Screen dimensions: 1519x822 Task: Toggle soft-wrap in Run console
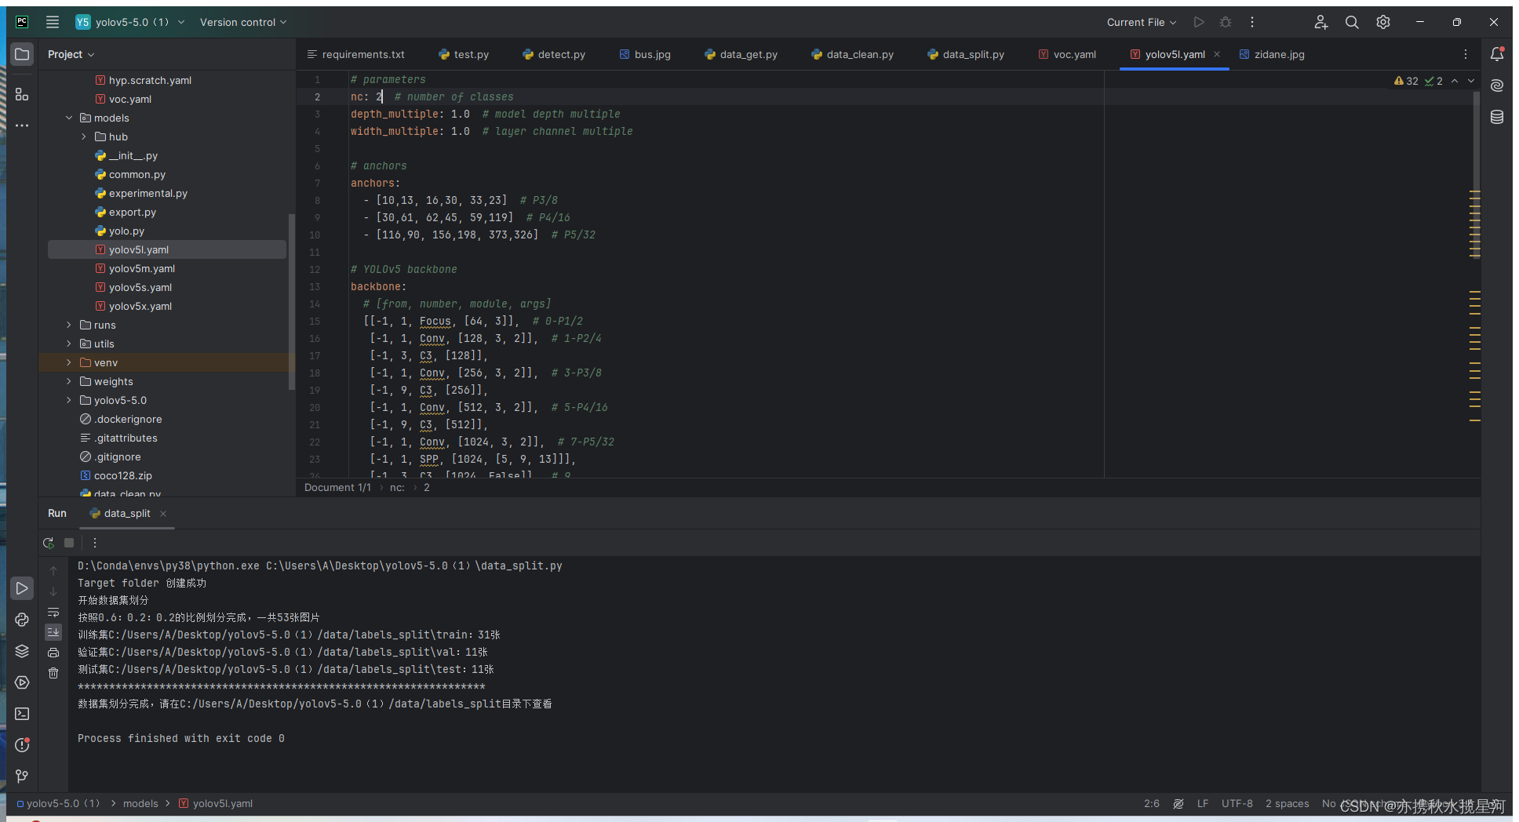click(53, 613)
